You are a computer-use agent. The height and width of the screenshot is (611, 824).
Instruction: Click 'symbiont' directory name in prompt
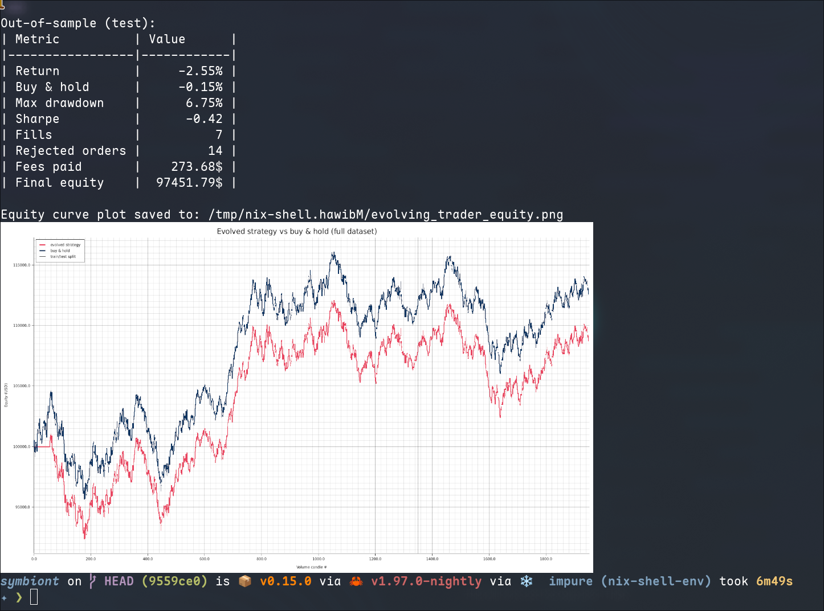[x=30, y=581]
